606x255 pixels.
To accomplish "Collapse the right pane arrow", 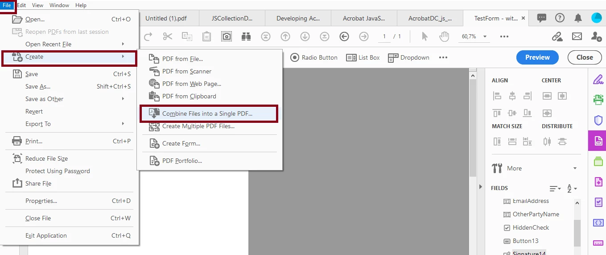I will (481, 187).
